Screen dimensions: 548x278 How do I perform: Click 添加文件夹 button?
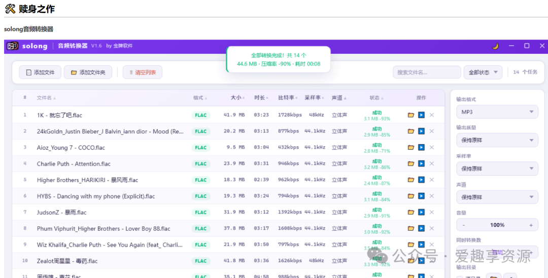click(x=88, y=73)
